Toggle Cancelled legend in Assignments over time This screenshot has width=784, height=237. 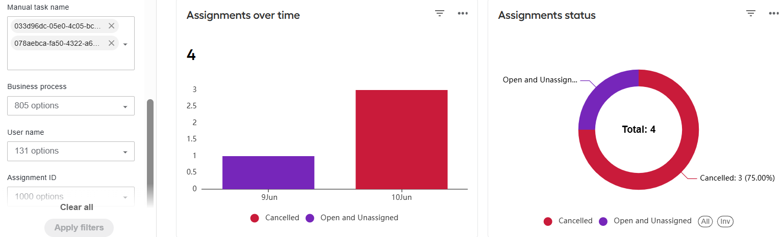275,218
